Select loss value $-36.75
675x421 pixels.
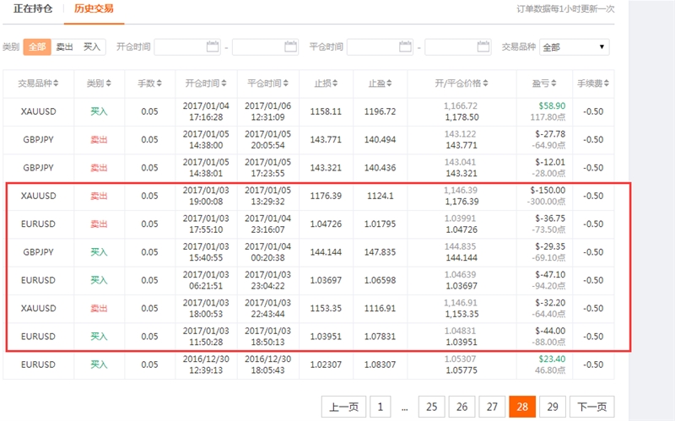click(x=550, y=219)
